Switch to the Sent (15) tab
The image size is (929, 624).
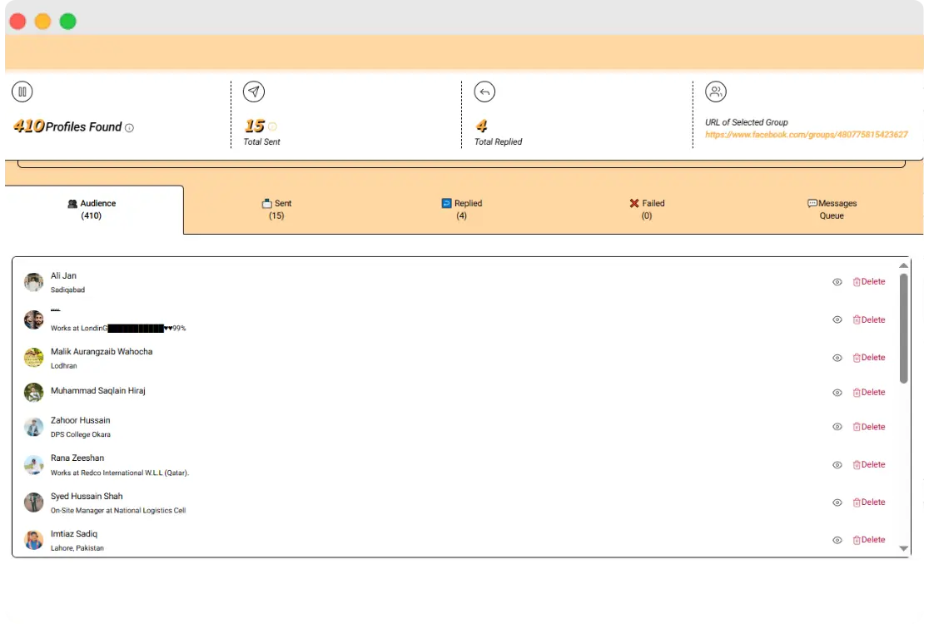[276, 210]
